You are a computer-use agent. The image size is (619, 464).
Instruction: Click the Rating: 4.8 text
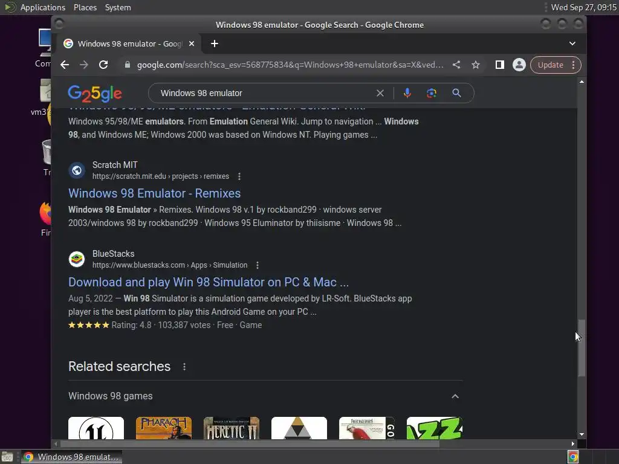point(131,325)
